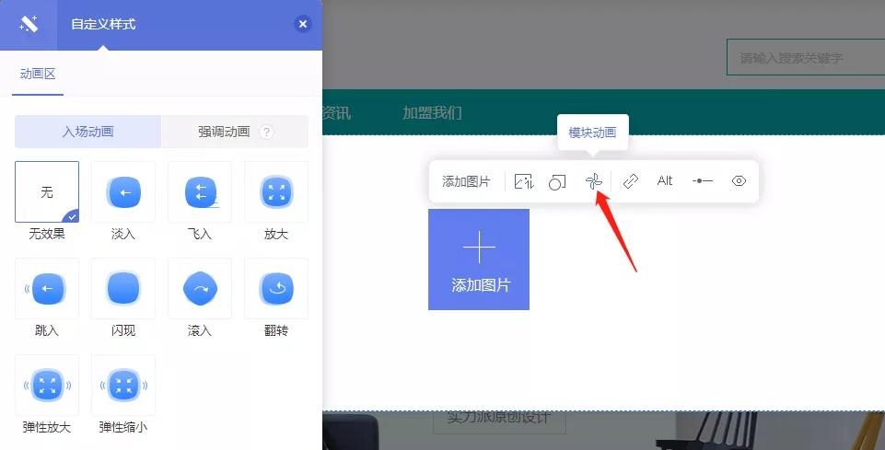
Task: Click the 请输入搜索关键字 search field
Action: 806,57
